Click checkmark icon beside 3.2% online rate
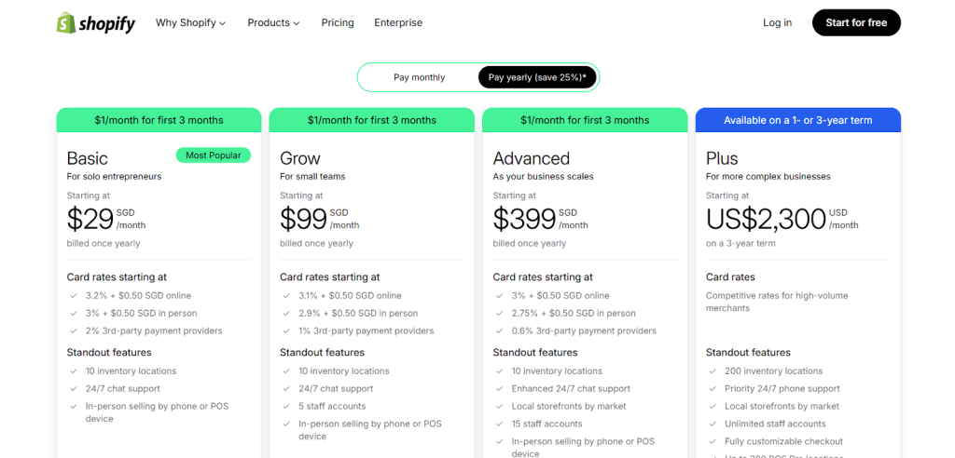Image resolution: width=955 pixels, height=458 pixels. click(74, 296)
